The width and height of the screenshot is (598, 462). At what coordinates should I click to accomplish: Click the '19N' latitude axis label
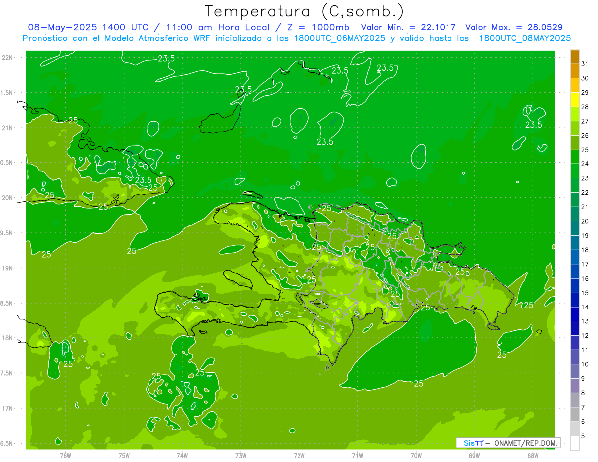(x=8, y=268)
